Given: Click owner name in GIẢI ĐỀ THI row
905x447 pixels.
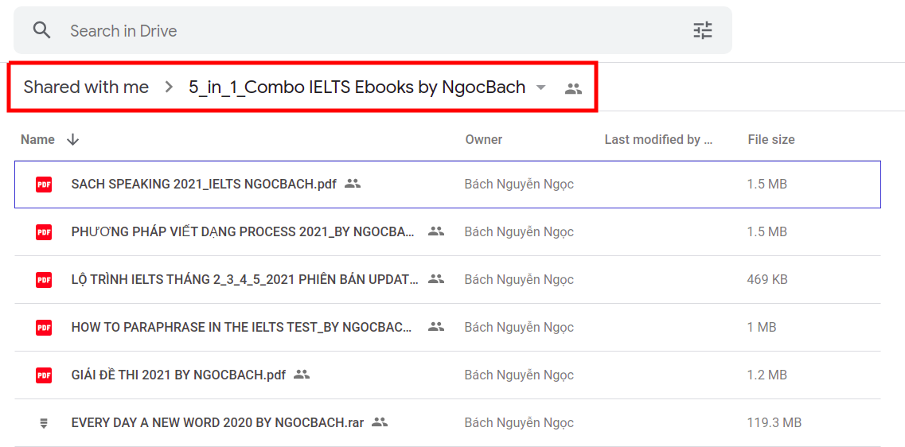Looking at the screenshot, I should coord(519,375).
